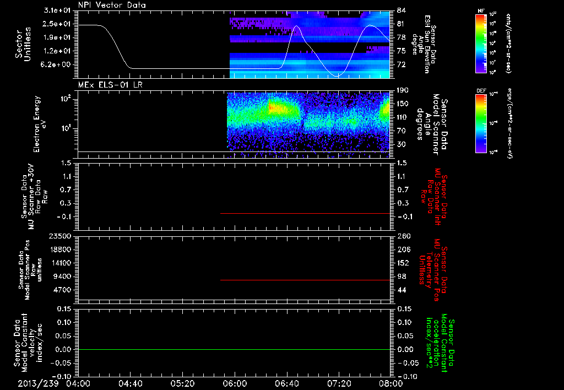564x390 pixels.
Task: Click the 'DEF' label above color bar
Action: pyautogui.click(x=481, y=91)
